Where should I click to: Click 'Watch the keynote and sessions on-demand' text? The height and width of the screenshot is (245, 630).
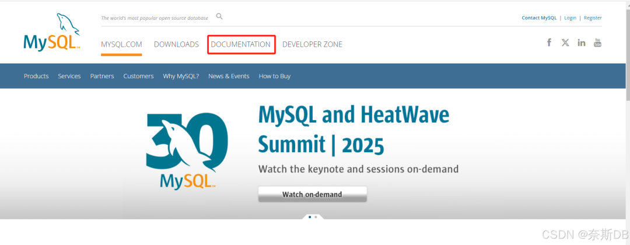point(358,169)
